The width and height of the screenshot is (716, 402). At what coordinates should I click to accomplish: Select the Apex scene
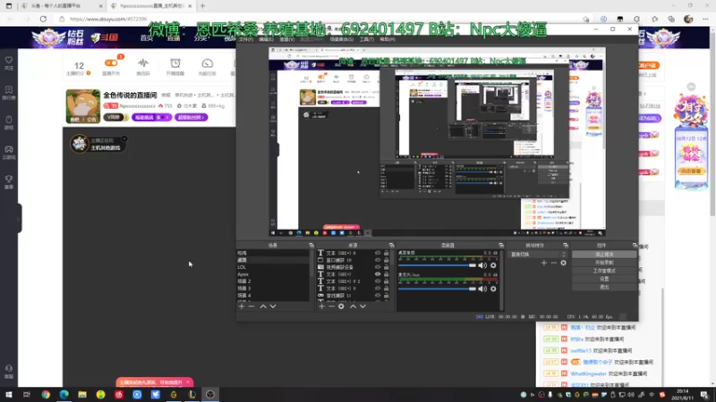[x=273, y=274]
